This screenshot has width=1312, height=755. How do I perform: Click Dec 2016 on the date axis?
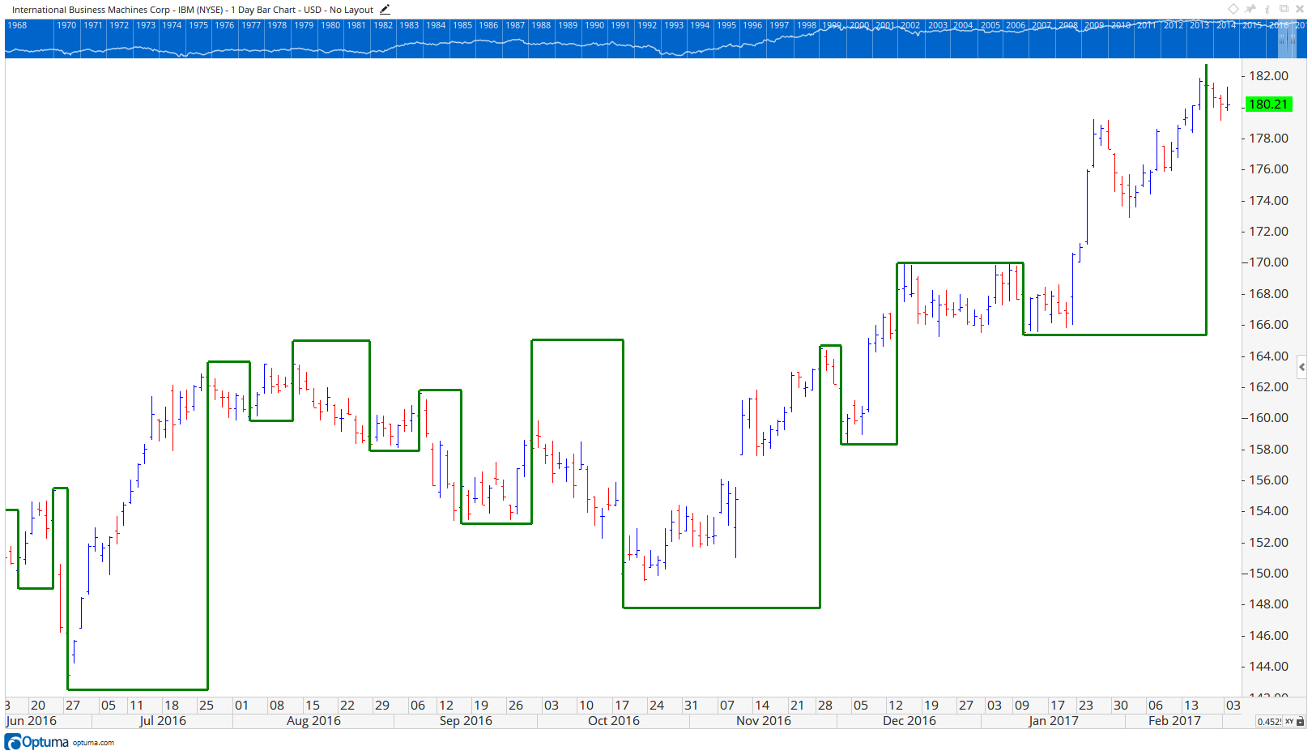coord(909,721)
